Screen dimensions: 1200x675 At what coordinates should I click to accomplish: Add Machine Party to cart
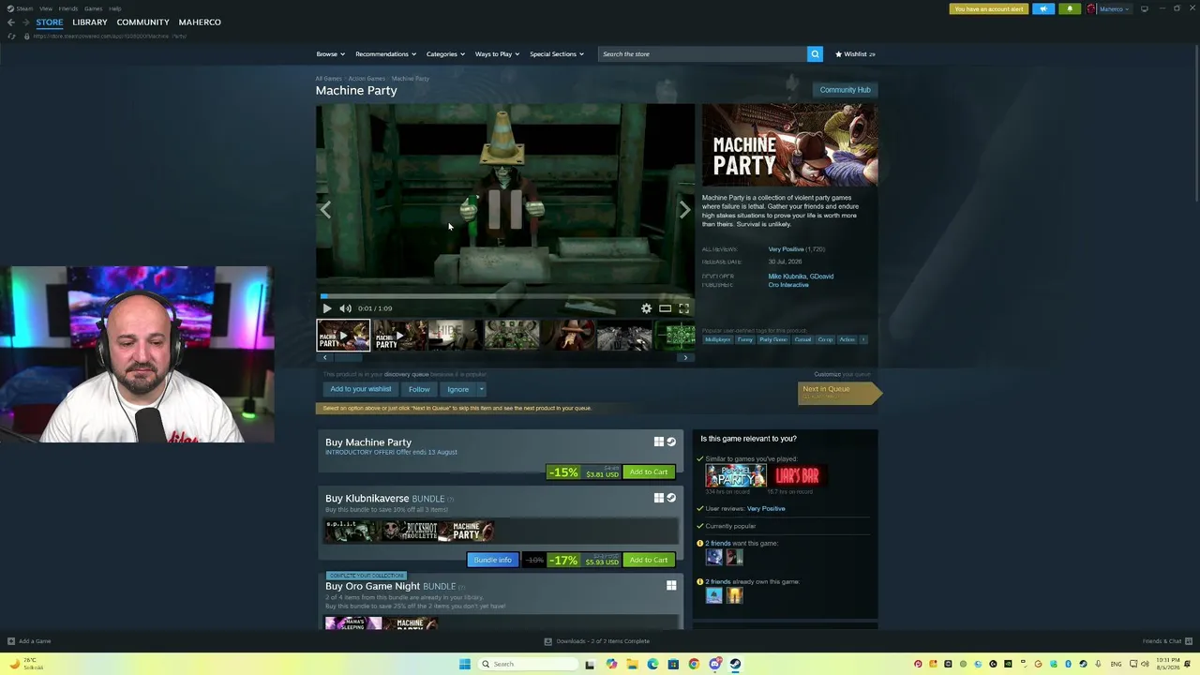click(649, 472)
